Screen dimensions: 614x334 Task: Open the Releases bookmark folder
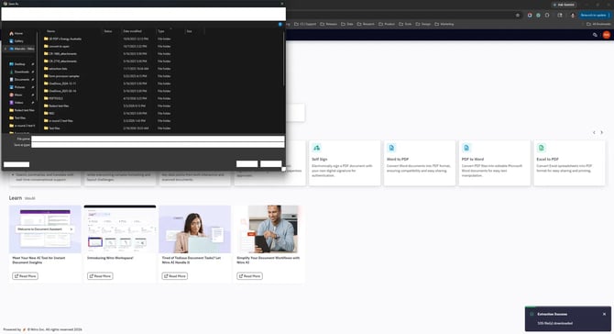pos(329,24)
